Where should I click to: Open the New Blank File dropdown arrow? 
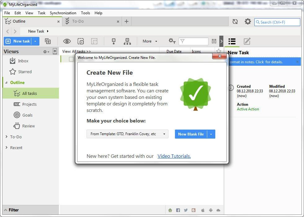(x=211, y=134)
